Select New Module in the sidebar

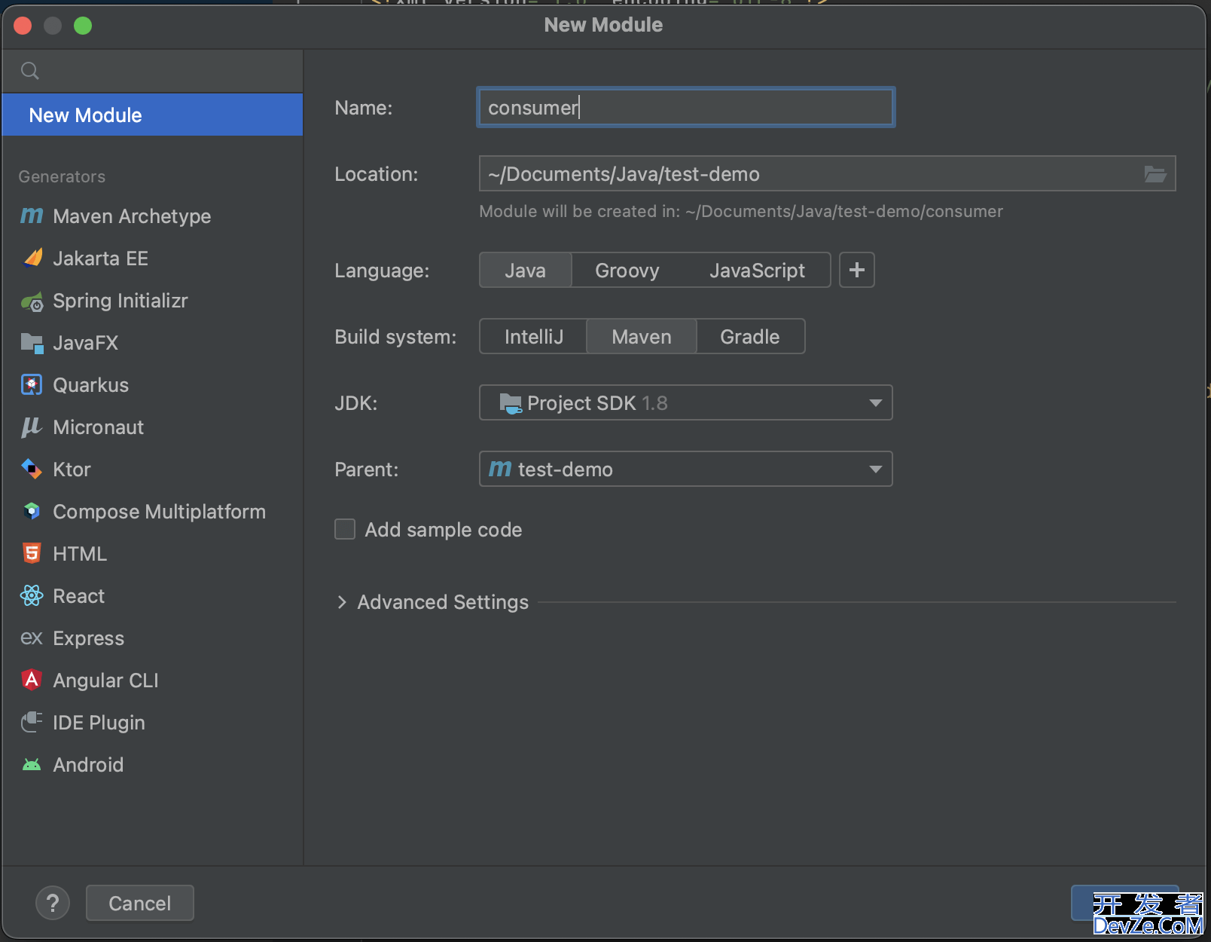[x=153, y=115]
